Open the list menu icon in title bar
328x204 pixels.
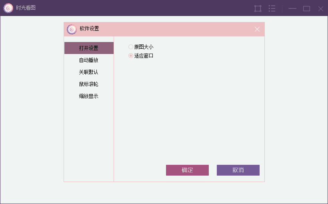tap(272, 8)
